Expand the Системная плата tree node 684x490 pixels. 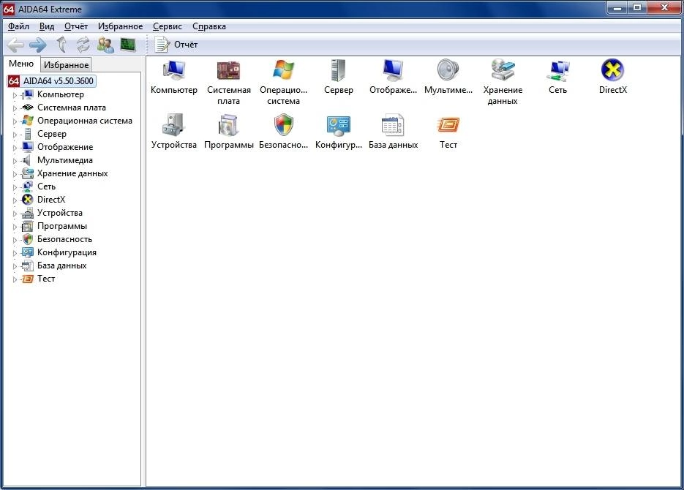(x=15, y=108)
